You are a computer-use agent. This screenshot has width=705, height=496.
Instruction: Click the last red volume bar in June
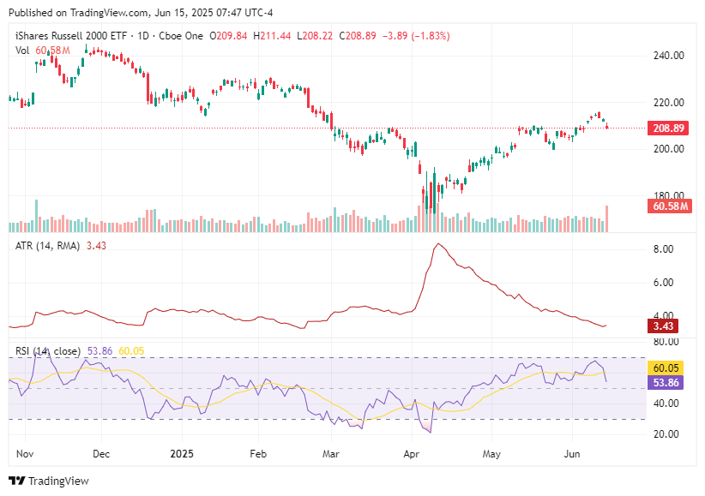[607, 218]
